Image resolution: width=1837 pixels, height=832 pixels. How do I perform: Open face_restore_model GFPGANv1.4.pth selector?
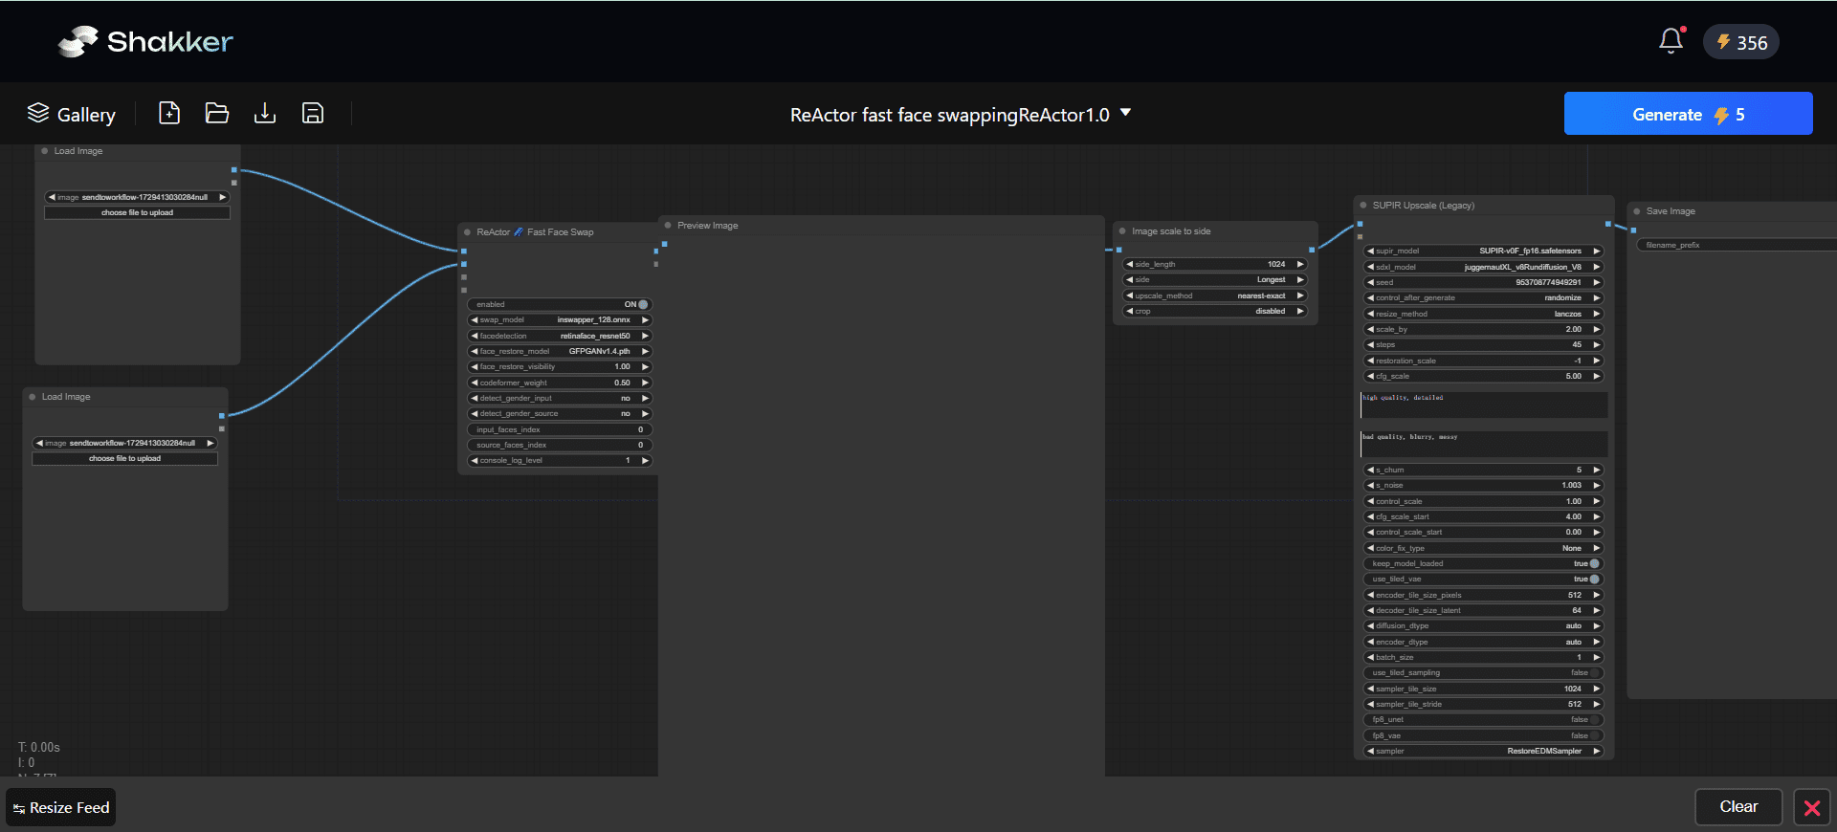click(560, 351)
